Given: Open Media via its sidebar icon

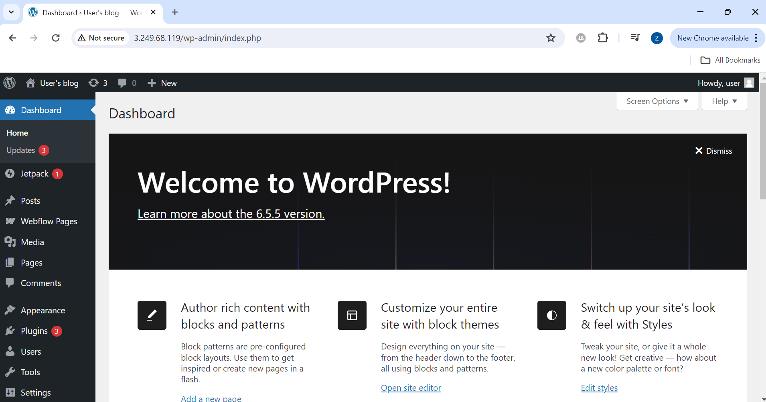Looking at the screenshot, I should (x=10, y=242).
